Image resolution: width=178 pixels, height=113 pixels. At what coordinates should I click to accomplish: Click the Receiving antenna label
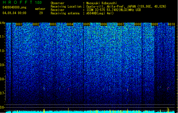click(x=65, y=13)
